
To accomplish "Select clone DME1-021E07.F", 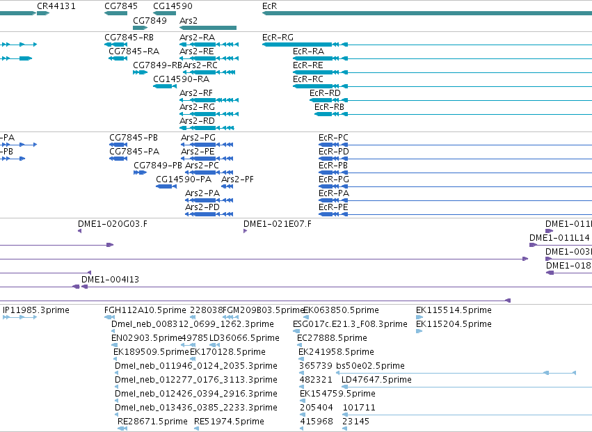I will [x=278, y=224].
